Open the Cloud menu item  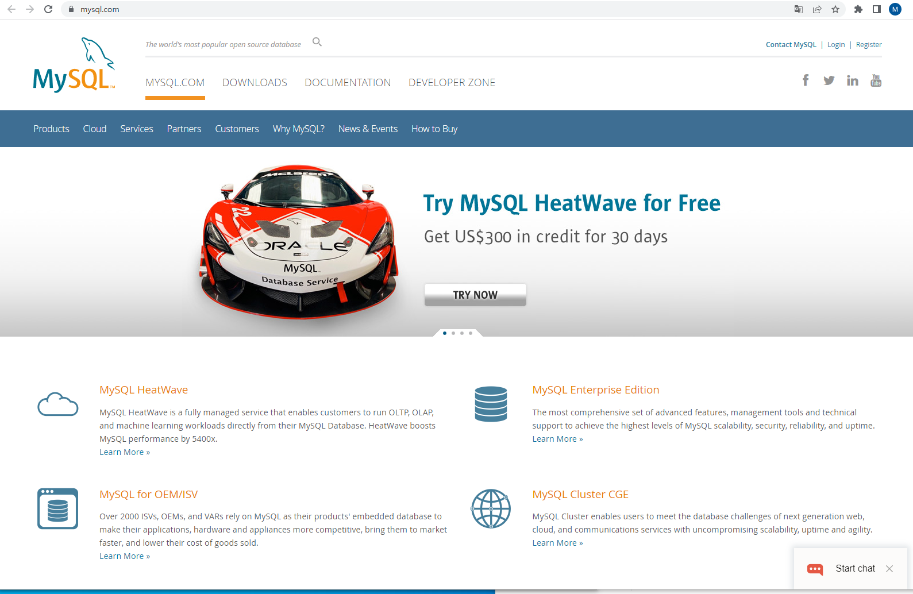(x=95, y=129)
